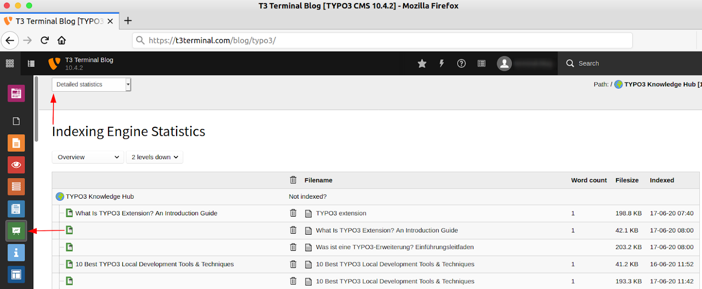The width and height of the screenshot is (702, 289).
Task: Open the dark blue Template module icon
Action: tap(16, 275)
